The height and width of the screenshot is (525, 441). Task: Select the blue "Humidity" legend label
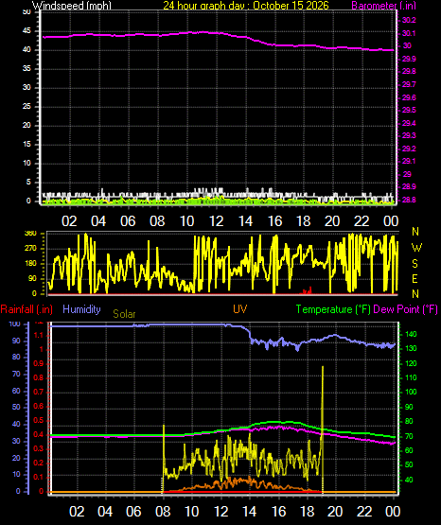click(x=81, y=309)
